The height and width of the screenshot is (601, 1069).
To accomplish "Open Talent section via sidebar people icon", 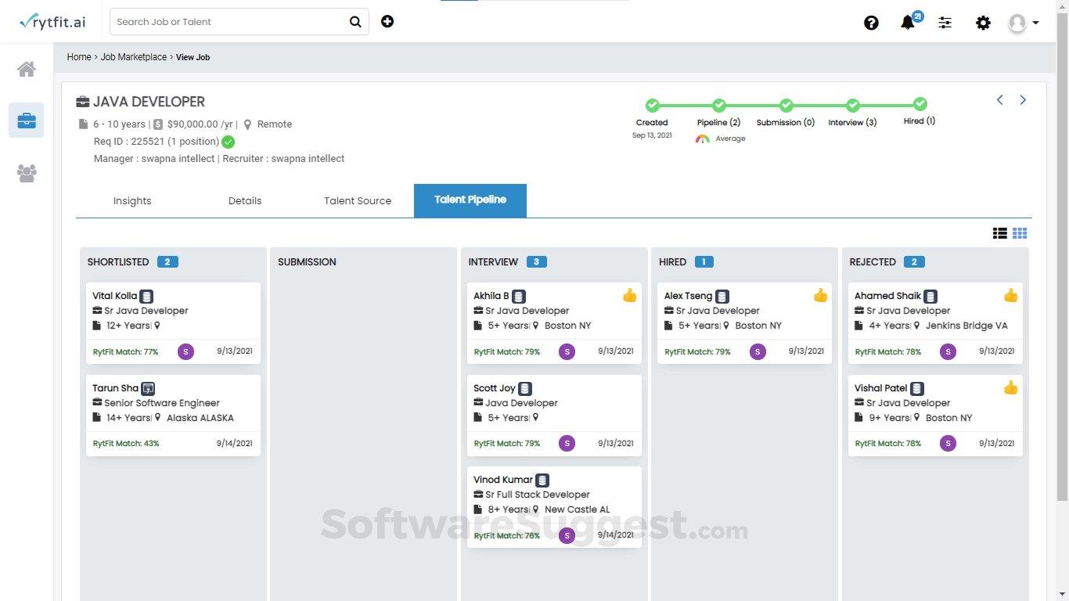I will [27, 173].
